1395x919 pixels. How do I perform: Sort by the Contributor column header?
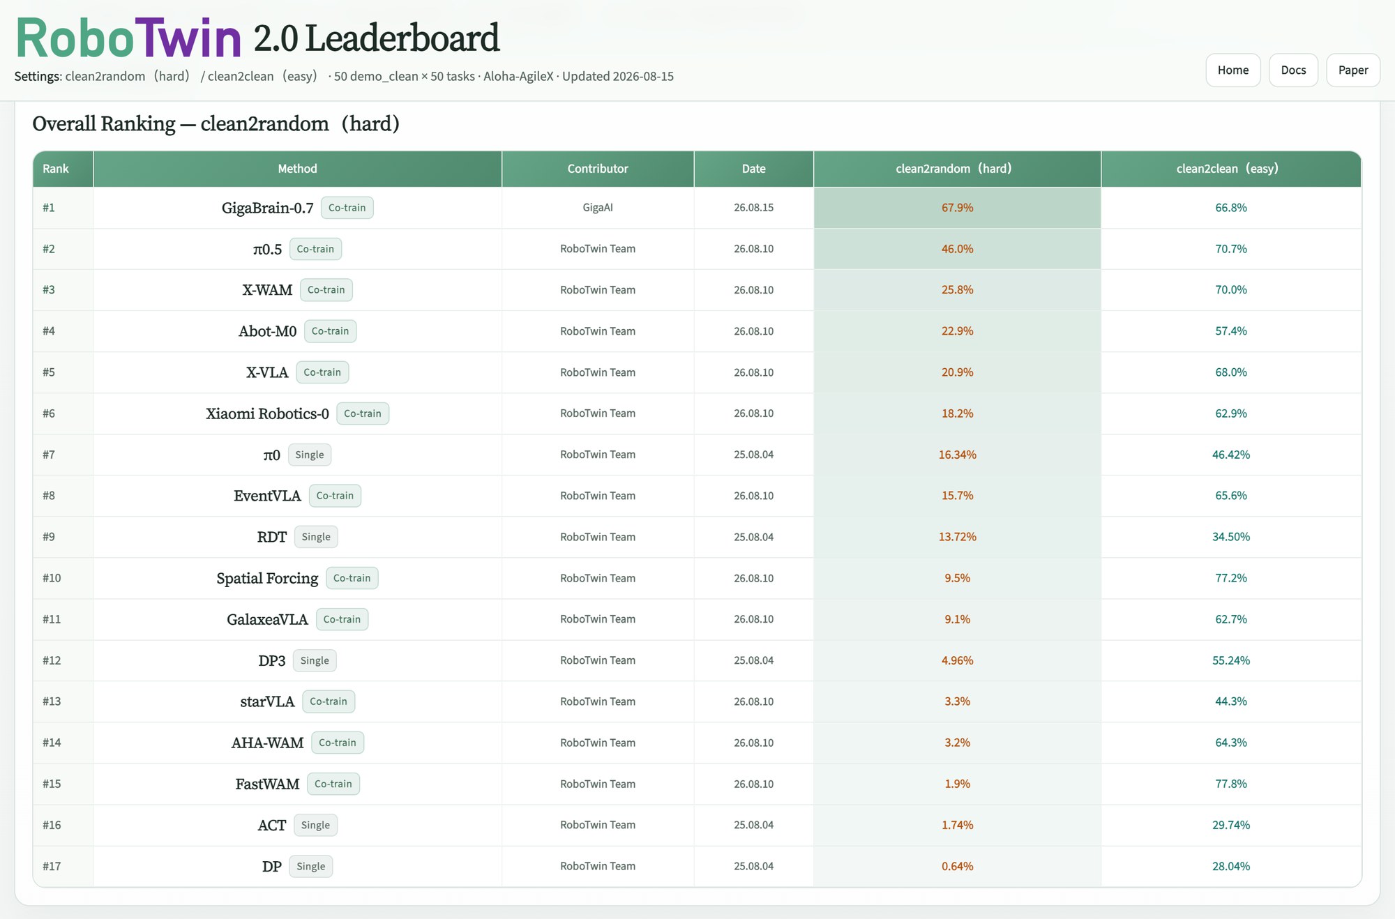tap(598, 169)
